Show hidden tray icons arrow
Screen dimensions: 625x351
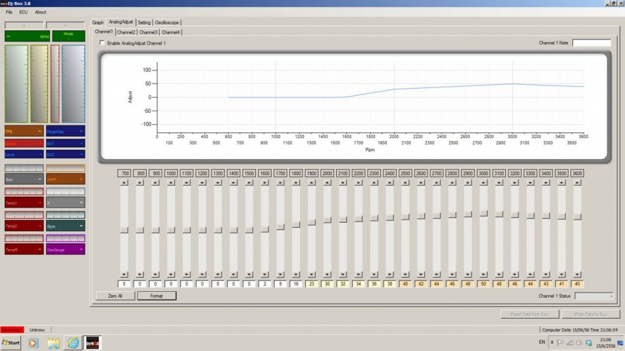pyautogui.click(x=552, y=342)
